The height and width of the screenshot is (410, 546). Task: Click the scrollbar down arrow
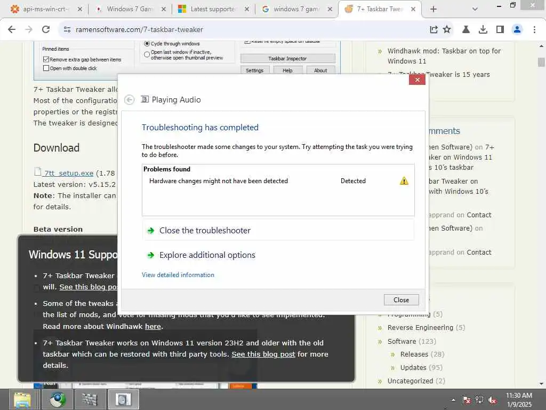pyautogui.click(x=541, y=384)
